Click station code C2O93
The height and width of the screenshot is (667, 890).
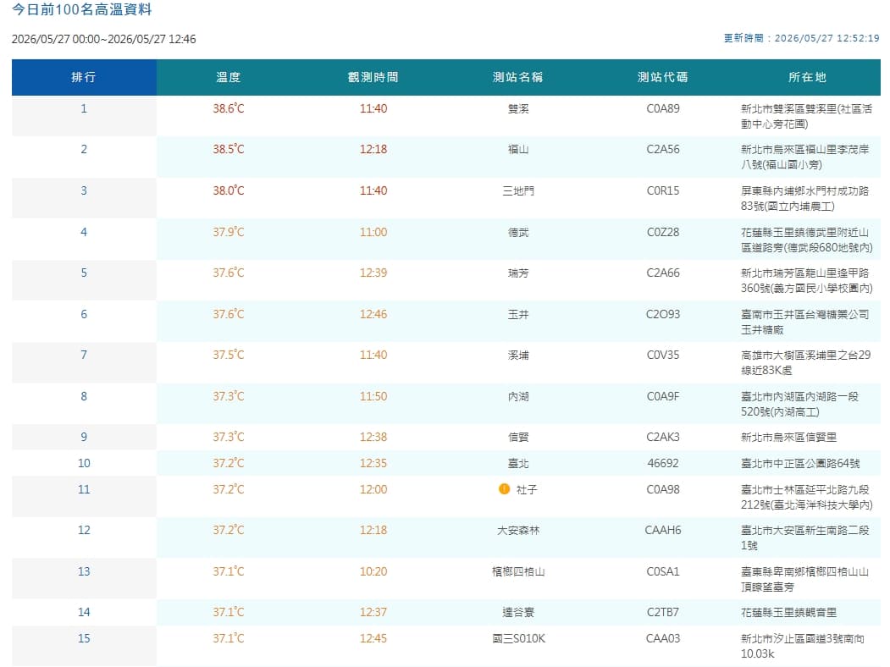(663, 315)
